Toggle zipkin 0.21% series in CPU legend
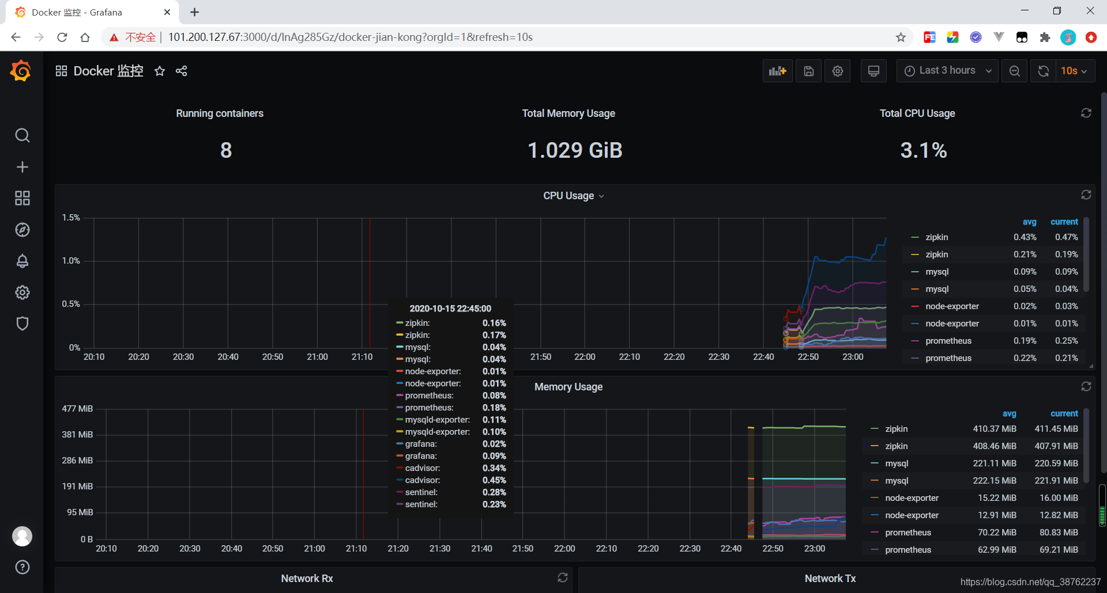 [x=937, y=254]
